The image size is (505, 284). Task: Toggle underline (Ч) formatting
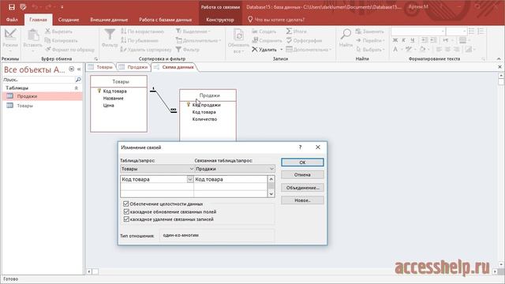412,40
